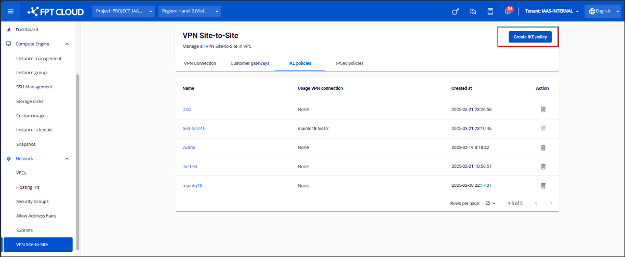Open SSH Management in sidebar
This screenshot has height=257, width=625.
coord(34,87)
